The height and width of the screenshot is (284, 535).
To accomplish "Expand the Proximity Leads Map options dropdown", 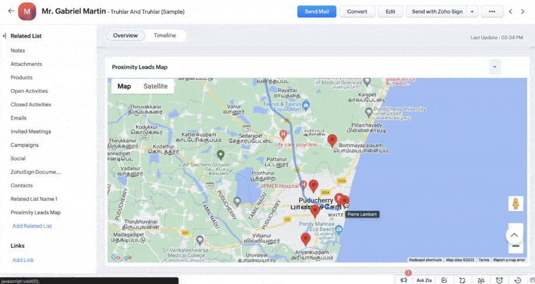I will (x=494, y=67).
